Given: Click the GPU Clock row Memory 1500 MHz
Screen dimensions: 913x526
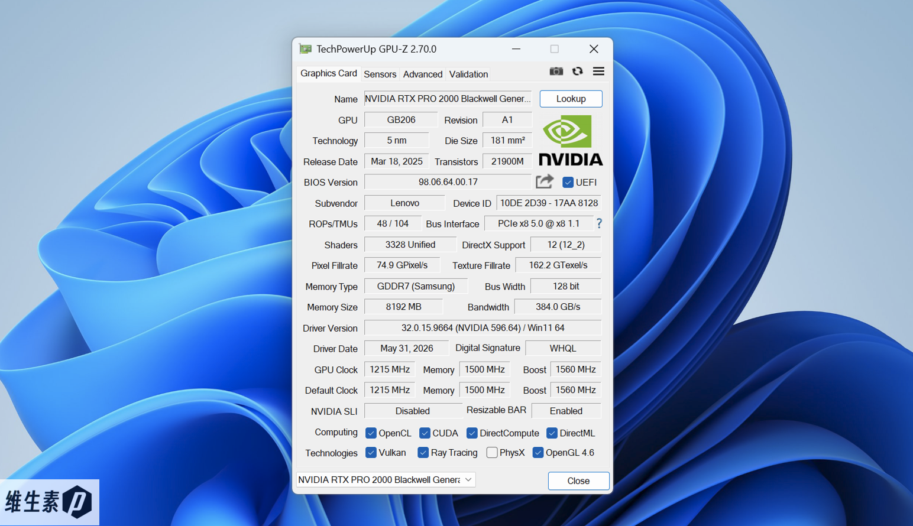Looking at the screenshot, I should (x=484, y=369).
